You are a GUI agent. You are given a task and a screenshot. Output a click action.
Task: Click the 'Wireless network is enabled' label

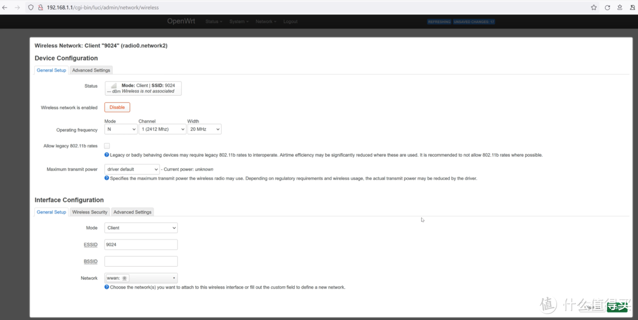pos(69,108)
